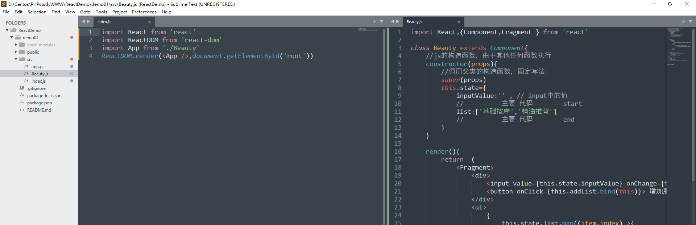
Task: Open the .gitignore file
Action: [x=36, y=88]
